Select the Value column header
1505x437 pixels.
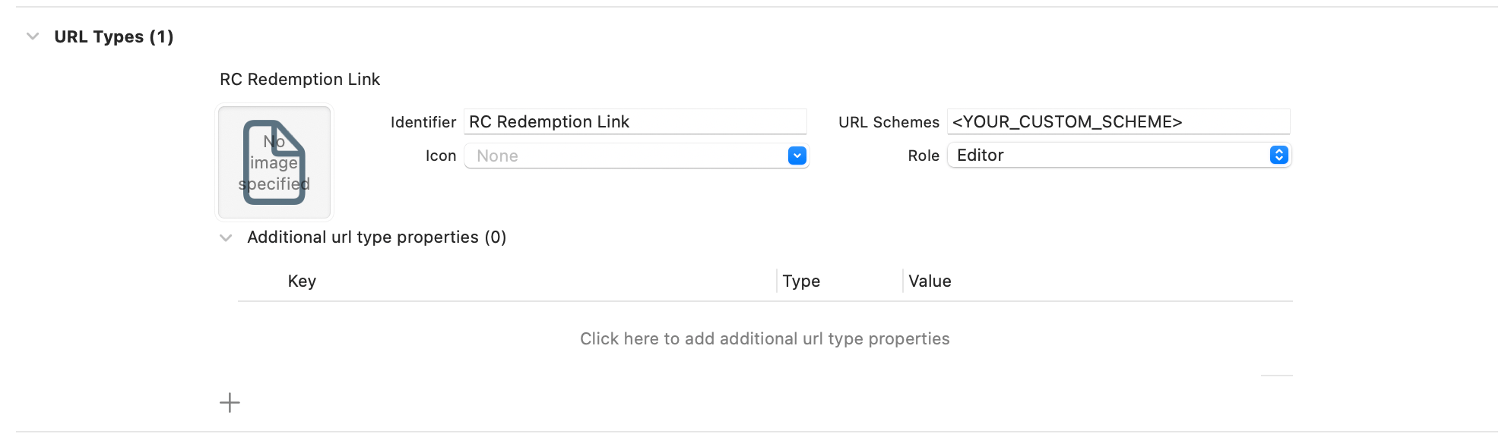coord(930,281)
